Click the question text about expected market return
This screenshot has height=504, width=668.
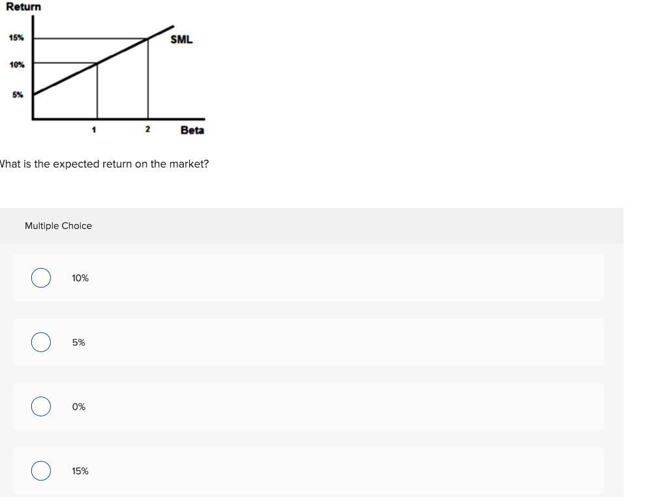pyautogui.click(x=104, y=164)
